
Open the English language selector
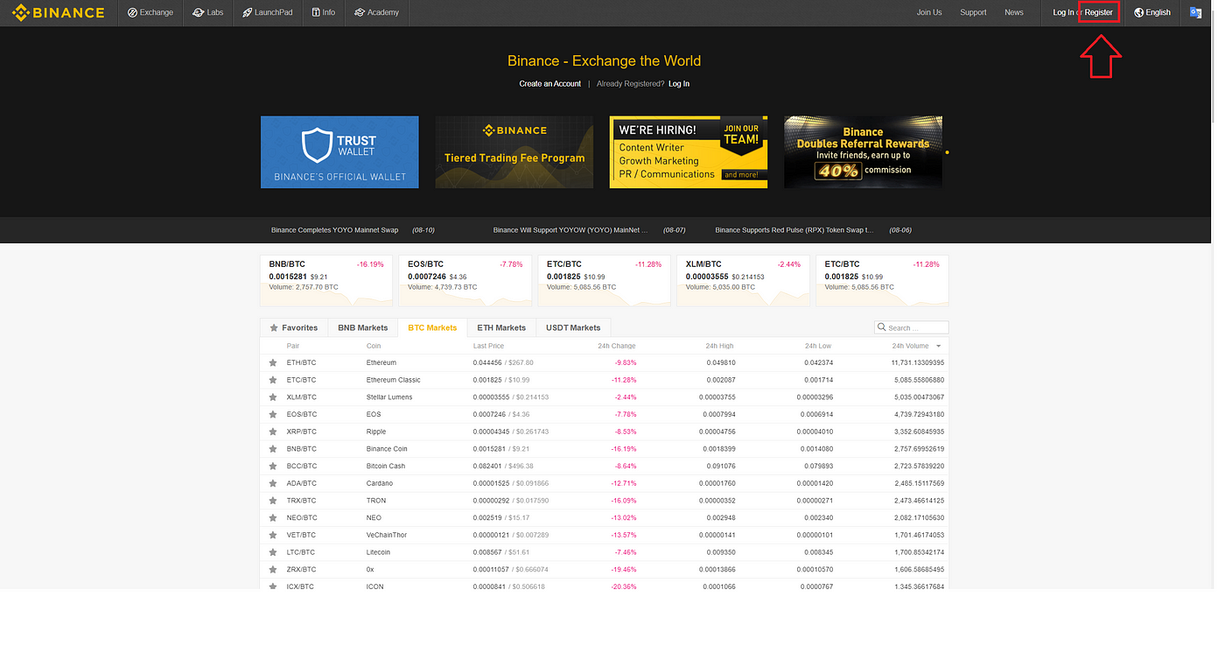1152,12
